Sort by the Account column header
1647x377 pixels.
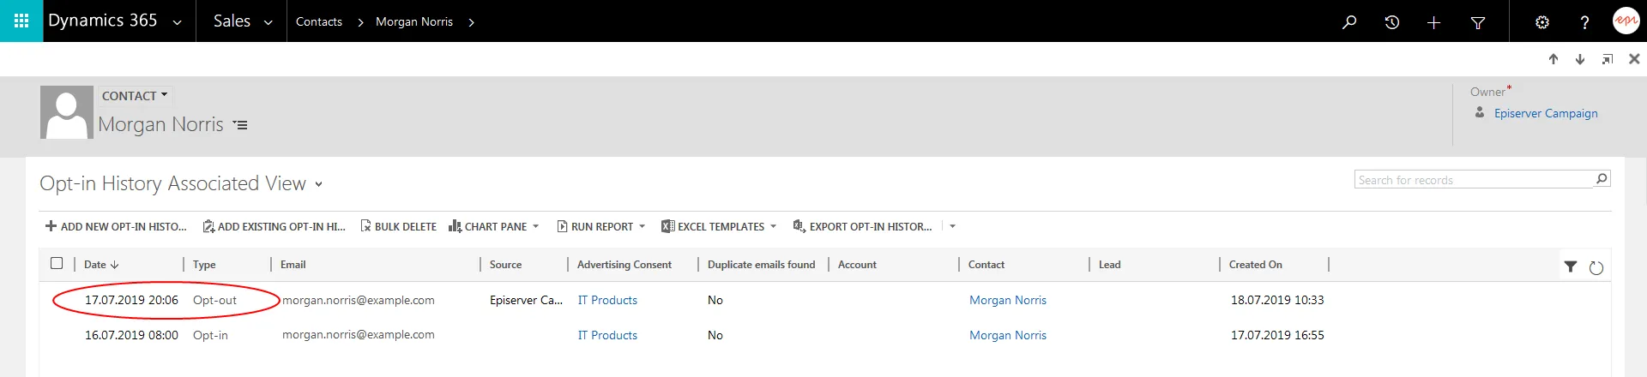point(857,264)
